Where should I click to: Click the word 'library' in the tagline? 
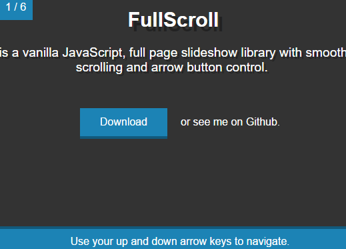[258, 53]
